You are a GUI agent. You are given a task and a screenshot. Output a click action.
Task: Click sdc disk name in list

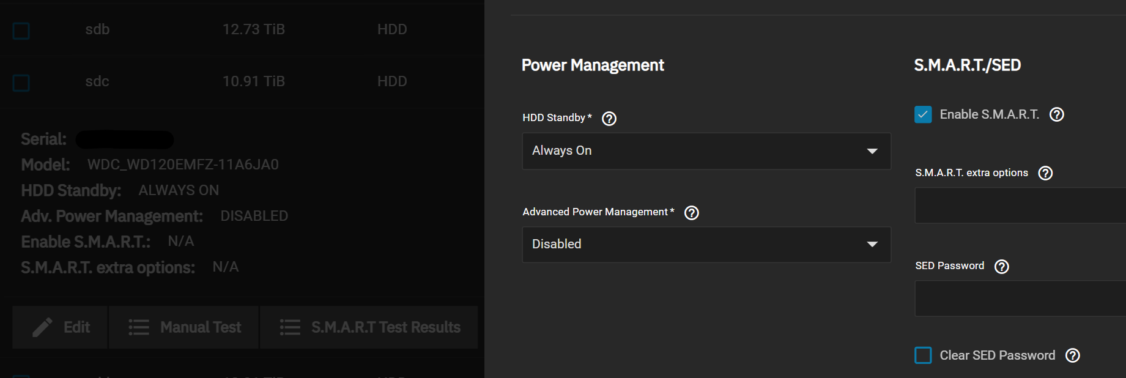coord(97,81)
